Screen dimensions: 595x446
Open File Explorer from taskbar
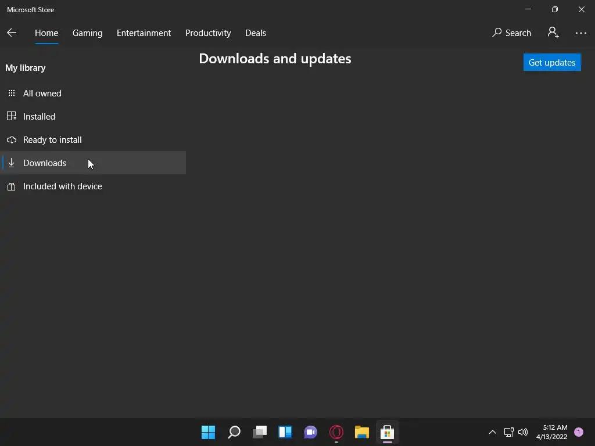[x=361, y=432]
